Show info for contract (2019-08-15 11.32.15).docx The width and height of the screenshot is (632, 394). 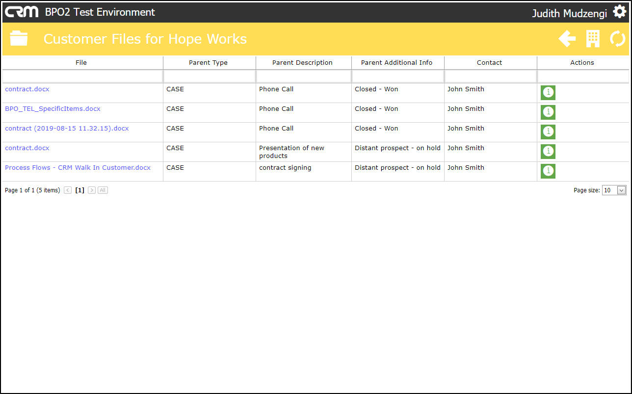coord(548,132)
